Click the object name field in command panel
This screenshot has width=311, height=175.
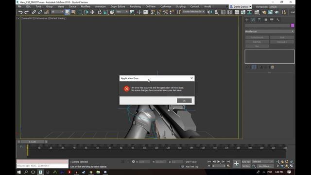click(268, 26)
